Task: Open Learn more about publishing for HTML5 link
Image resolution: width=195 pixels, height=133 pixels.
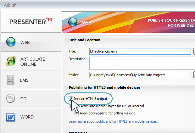Action: tap(113, 121)
